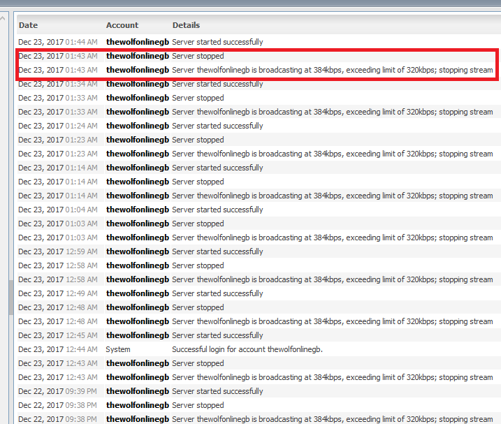Click the Date column header

coord(29,25)
